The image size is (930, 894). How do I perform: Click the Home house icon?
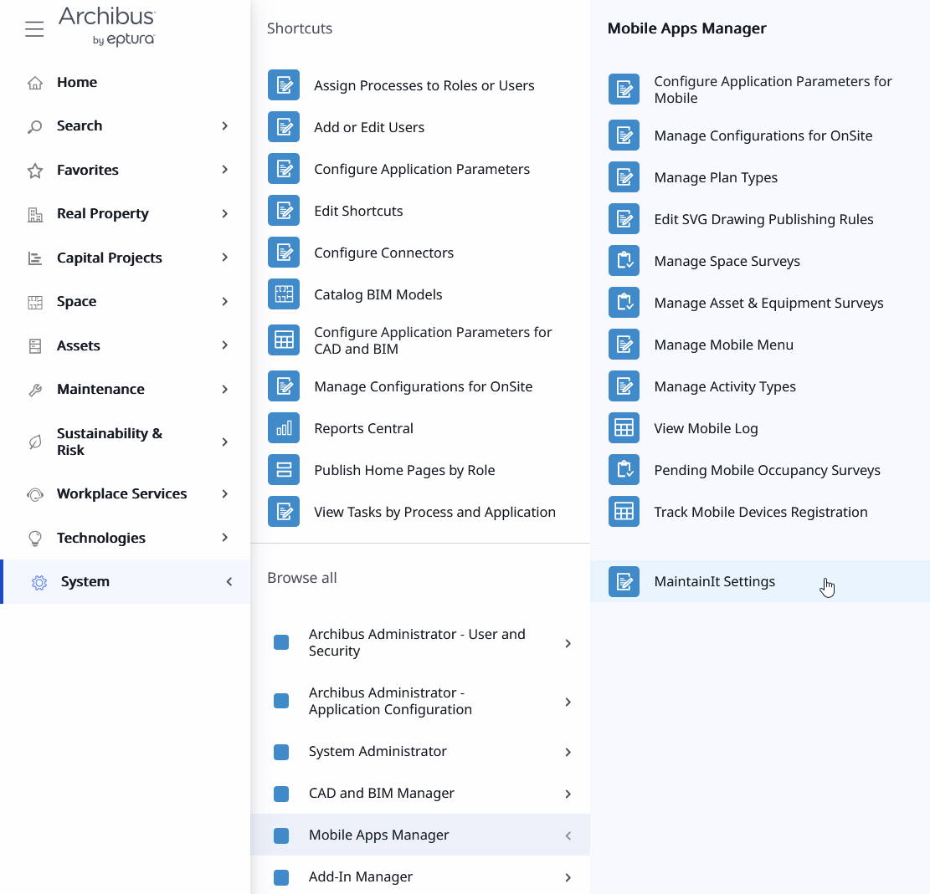click(35, 83)
